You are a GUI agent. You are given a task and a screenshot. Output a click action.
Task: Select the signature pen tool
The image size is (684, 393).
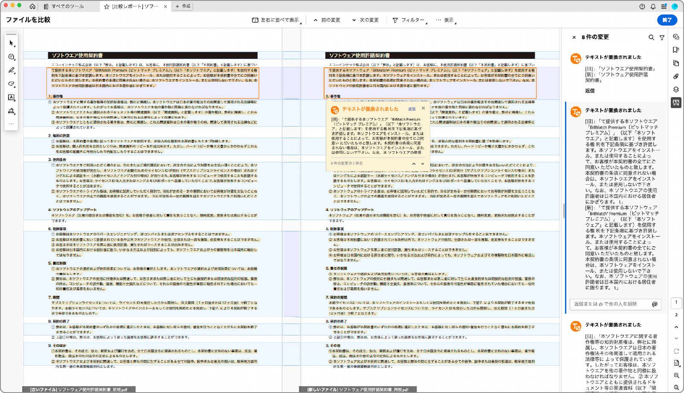[12, 111]
